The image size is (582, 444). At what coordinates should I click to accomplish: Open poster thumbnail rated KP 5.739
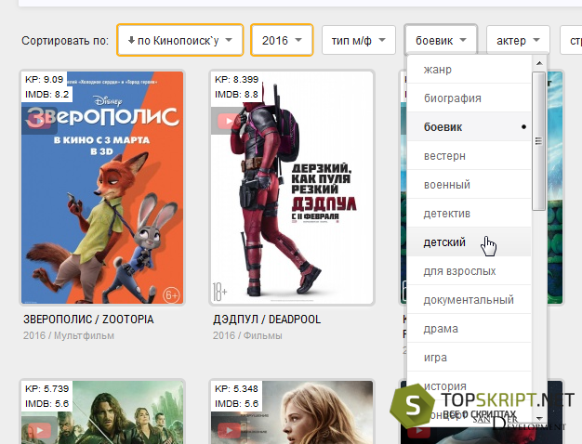point(102,411)
